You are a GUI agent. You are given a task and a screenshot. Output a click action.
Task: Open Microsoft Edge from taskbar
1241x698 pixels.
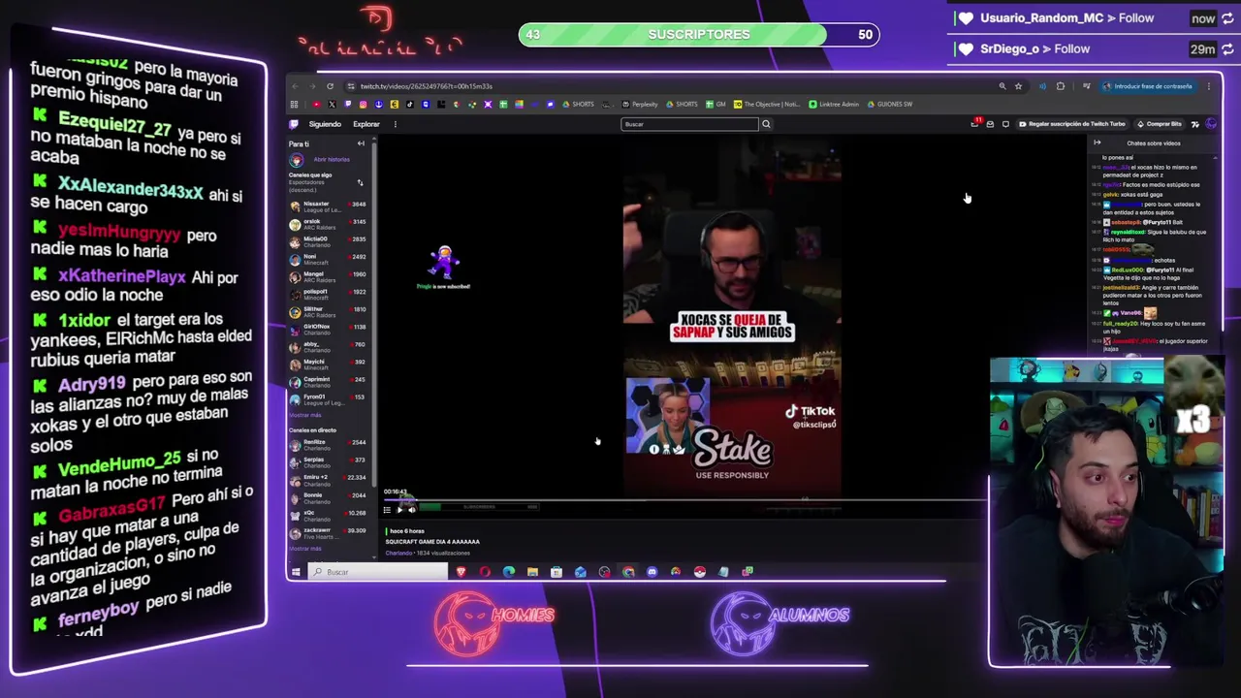click(x=509, y=572)
